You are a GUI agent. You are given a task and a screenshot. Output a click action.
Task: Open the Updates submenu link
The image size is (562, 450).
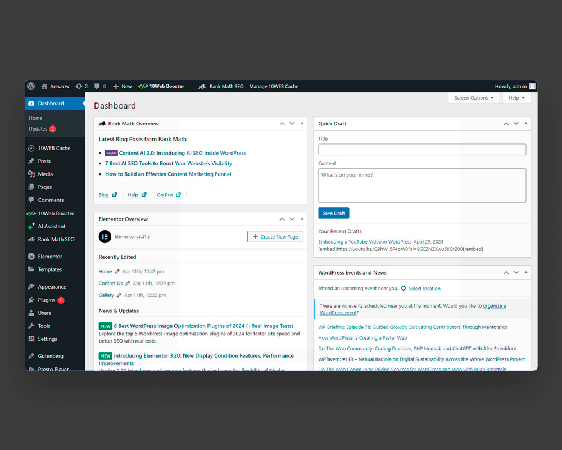point(38,129)
